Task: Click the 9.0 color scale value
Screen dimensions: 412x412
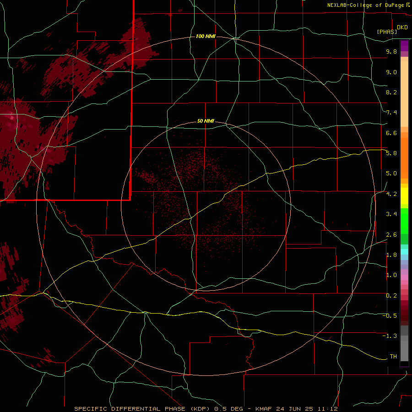Action: 391,72
